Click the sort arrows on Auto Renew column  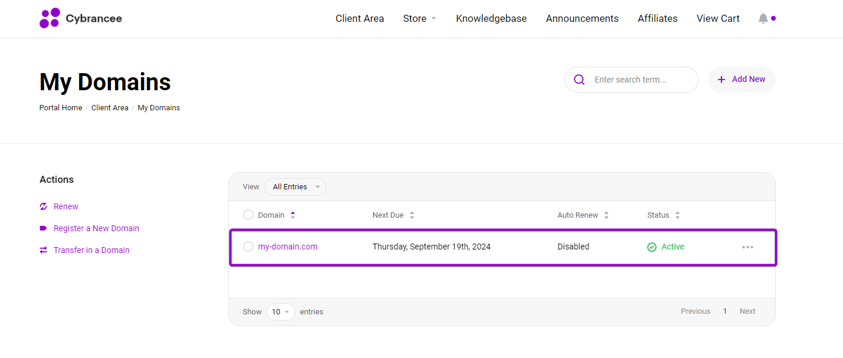coord(606,215)
